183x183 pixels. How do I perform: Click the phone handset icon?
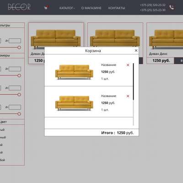(x=172, y=7)
